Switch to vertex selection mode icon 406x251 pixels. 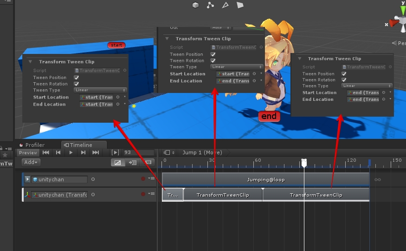coord(210,5)
